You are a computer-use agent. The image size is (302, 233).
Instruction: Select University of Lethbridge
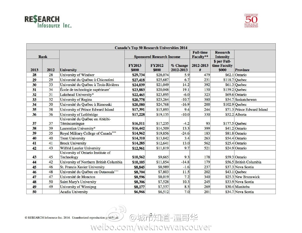[79, 115]
